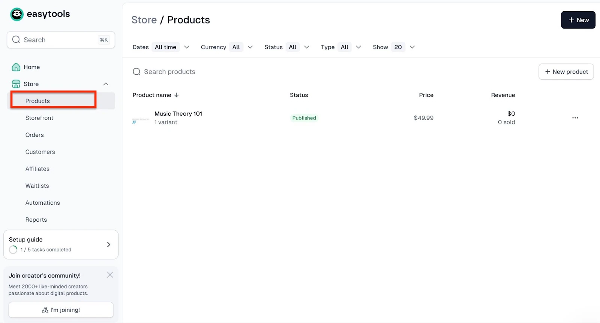Click the dark New button
This screenshot has width=600, height=323.
578,20
